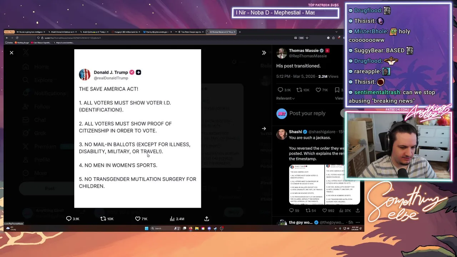Reload the page in Firefox
The width and height of the screenshot is (457, 257).
click(17, 38)
